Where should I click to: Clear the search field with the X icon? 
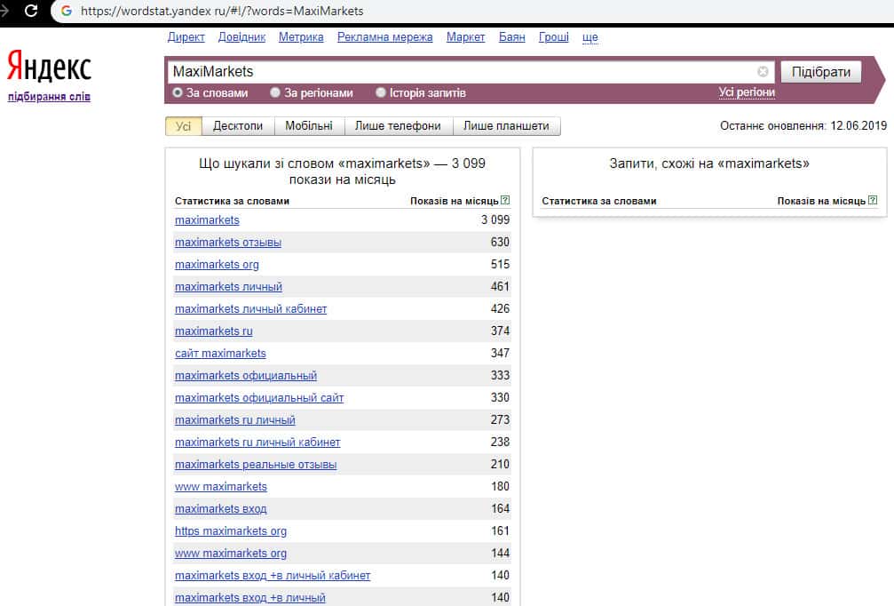tap(763, 72)
